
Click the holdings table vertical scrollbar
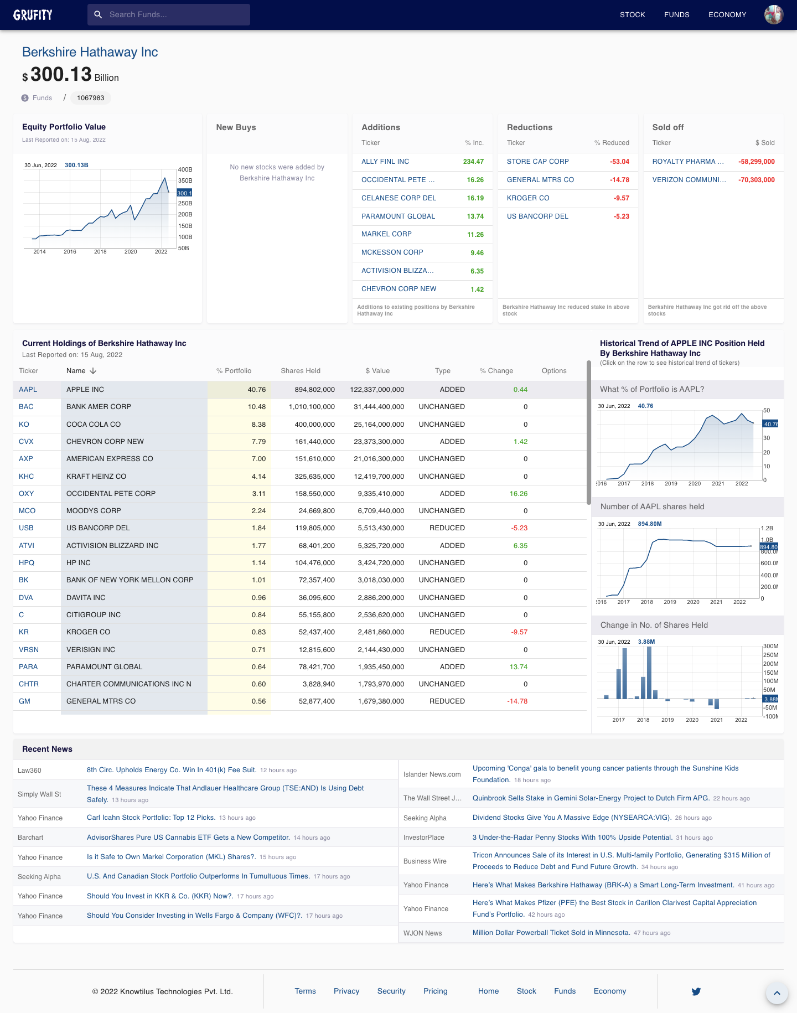coord(589,432)
